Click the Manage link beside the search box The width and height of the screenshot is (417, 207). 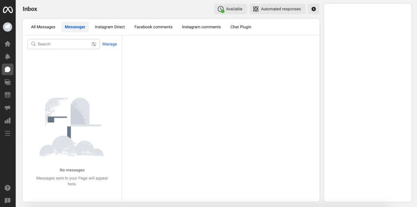(110, 44)
